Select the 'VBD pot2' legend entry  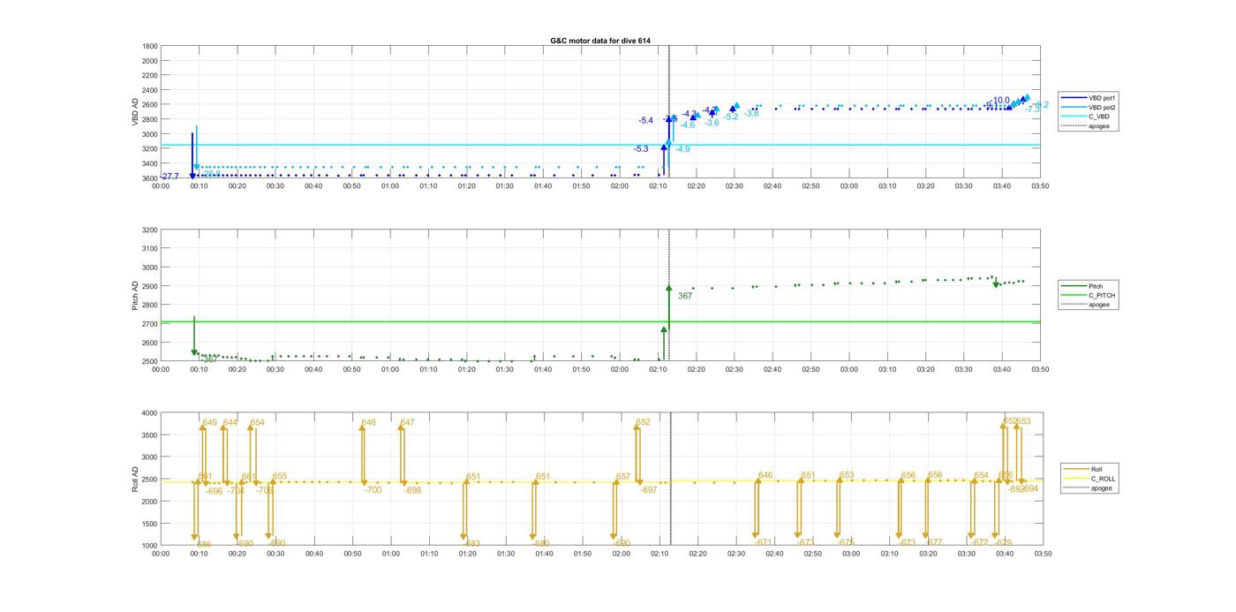coord(1102,107)
